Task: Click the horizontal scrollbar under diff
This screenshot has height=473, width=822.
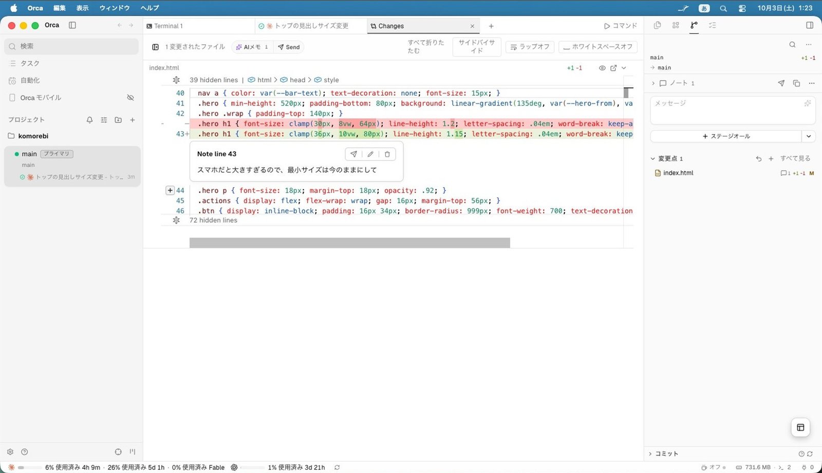Action: click(349, 243)
